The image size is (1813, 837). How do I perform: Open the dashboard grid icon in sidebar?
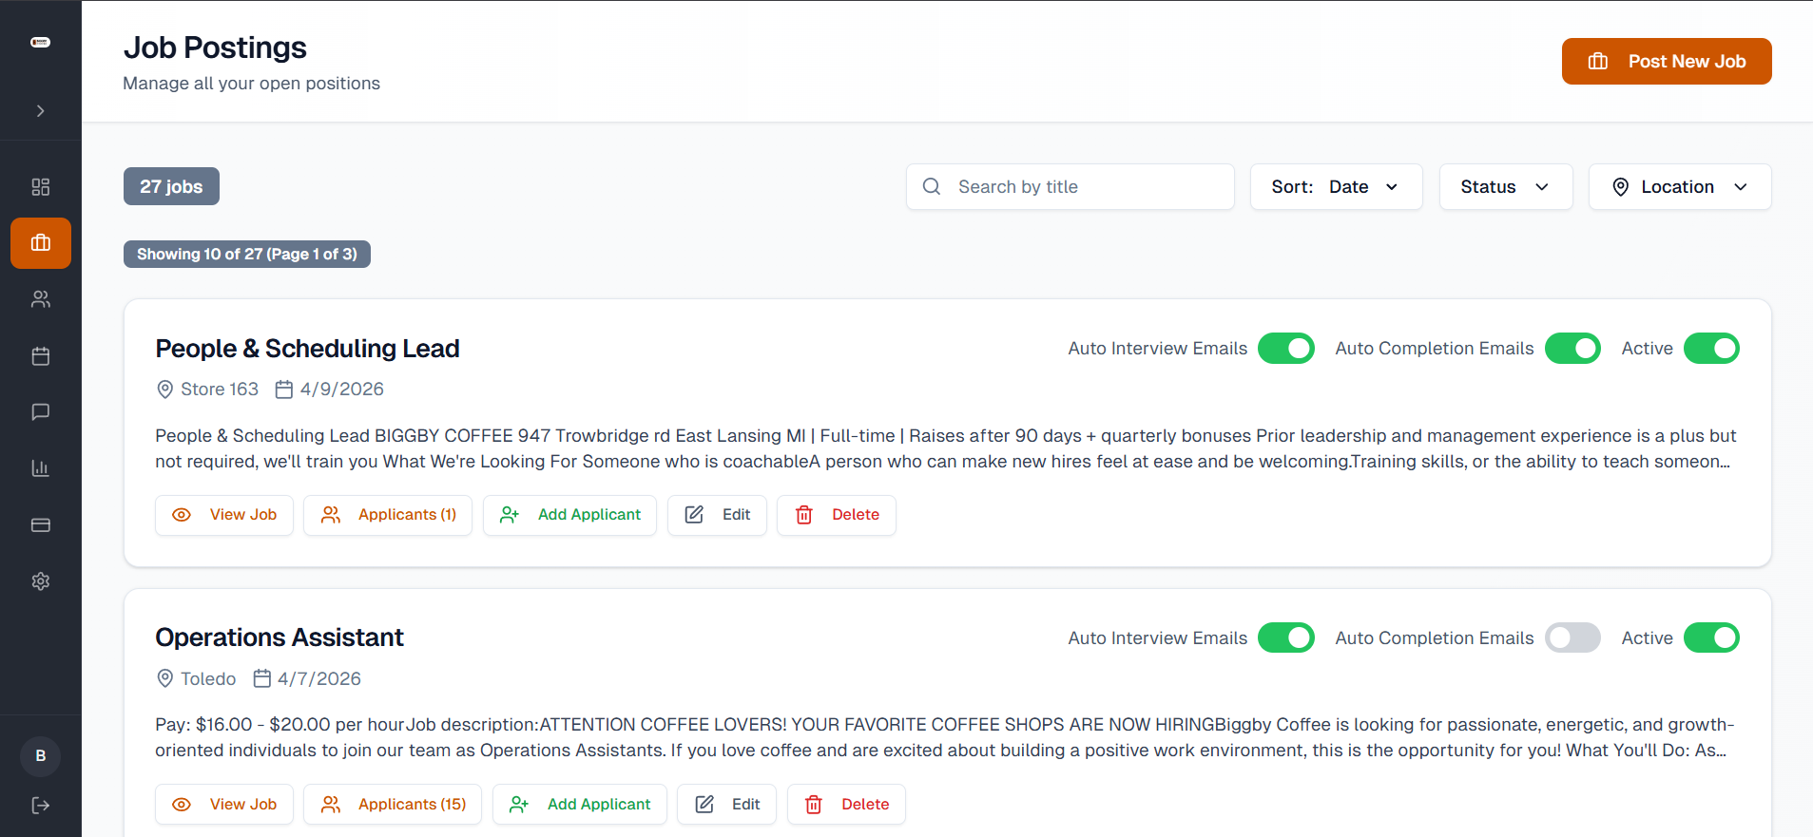tap(40, 187)
